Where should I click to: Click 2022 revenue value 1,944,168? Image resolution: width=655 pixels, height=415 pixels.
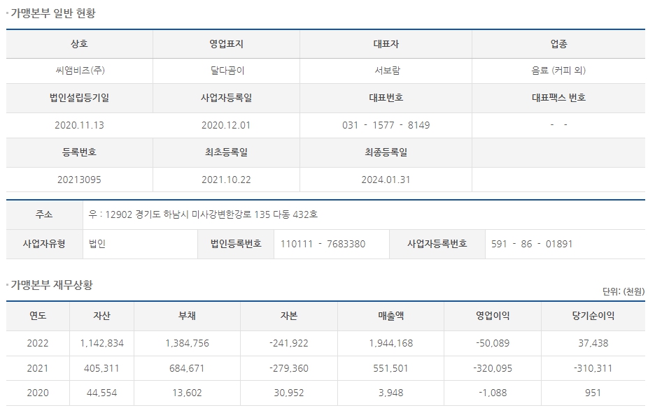click(x=391, y=343)
